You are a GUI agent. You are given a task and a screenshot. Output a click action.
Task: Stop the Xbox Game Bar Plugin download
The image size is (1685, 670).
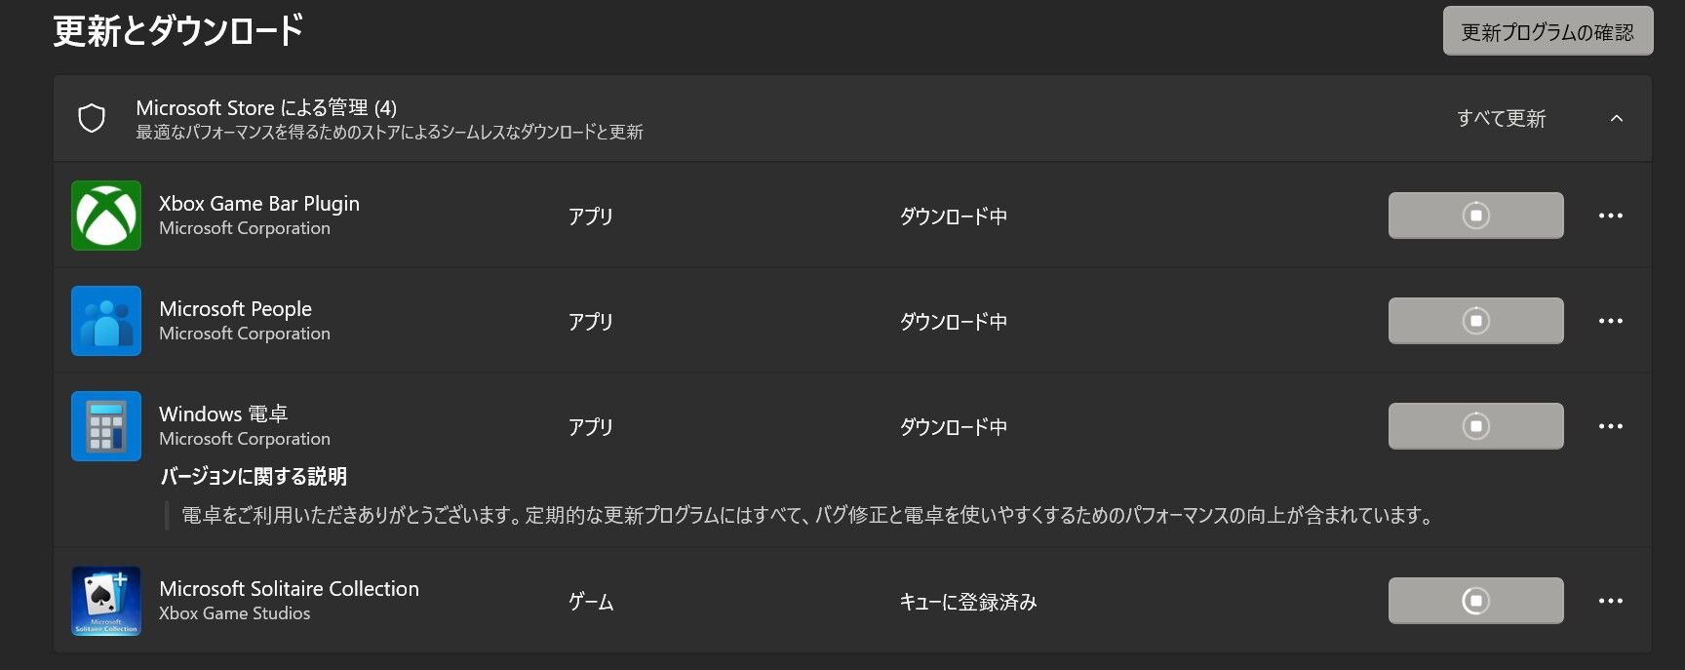(x=1475, y=216)
